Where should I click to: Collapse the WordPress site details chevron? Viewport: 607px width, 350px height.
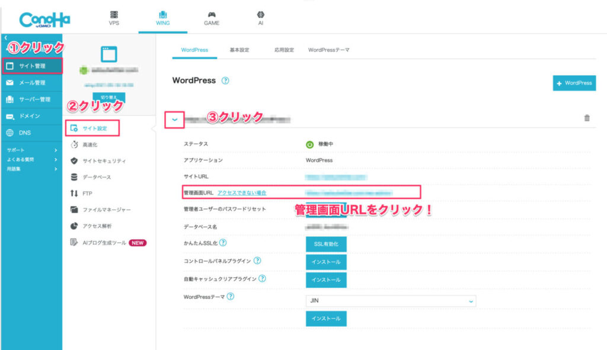175,120
